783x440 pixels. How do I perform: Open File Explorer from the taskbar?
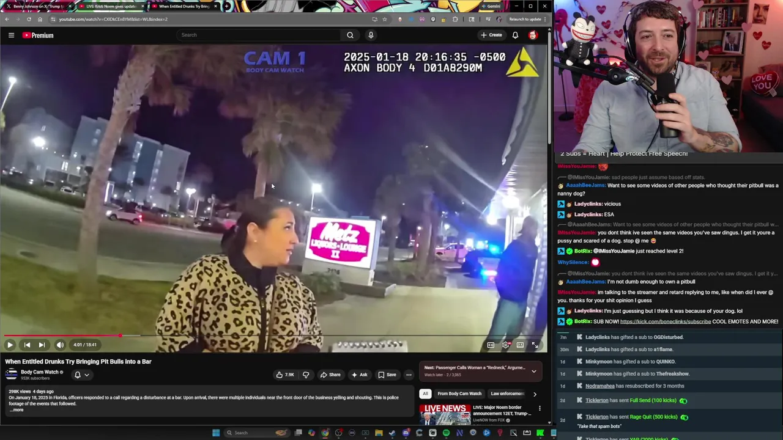379,433
